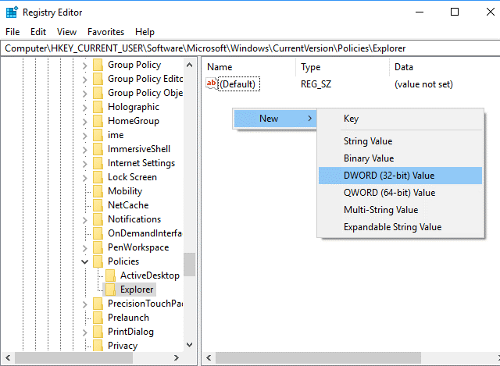500x366 pixels.
Task: Click the Lock Screen folder icon
Action: (x=98, y=177)
